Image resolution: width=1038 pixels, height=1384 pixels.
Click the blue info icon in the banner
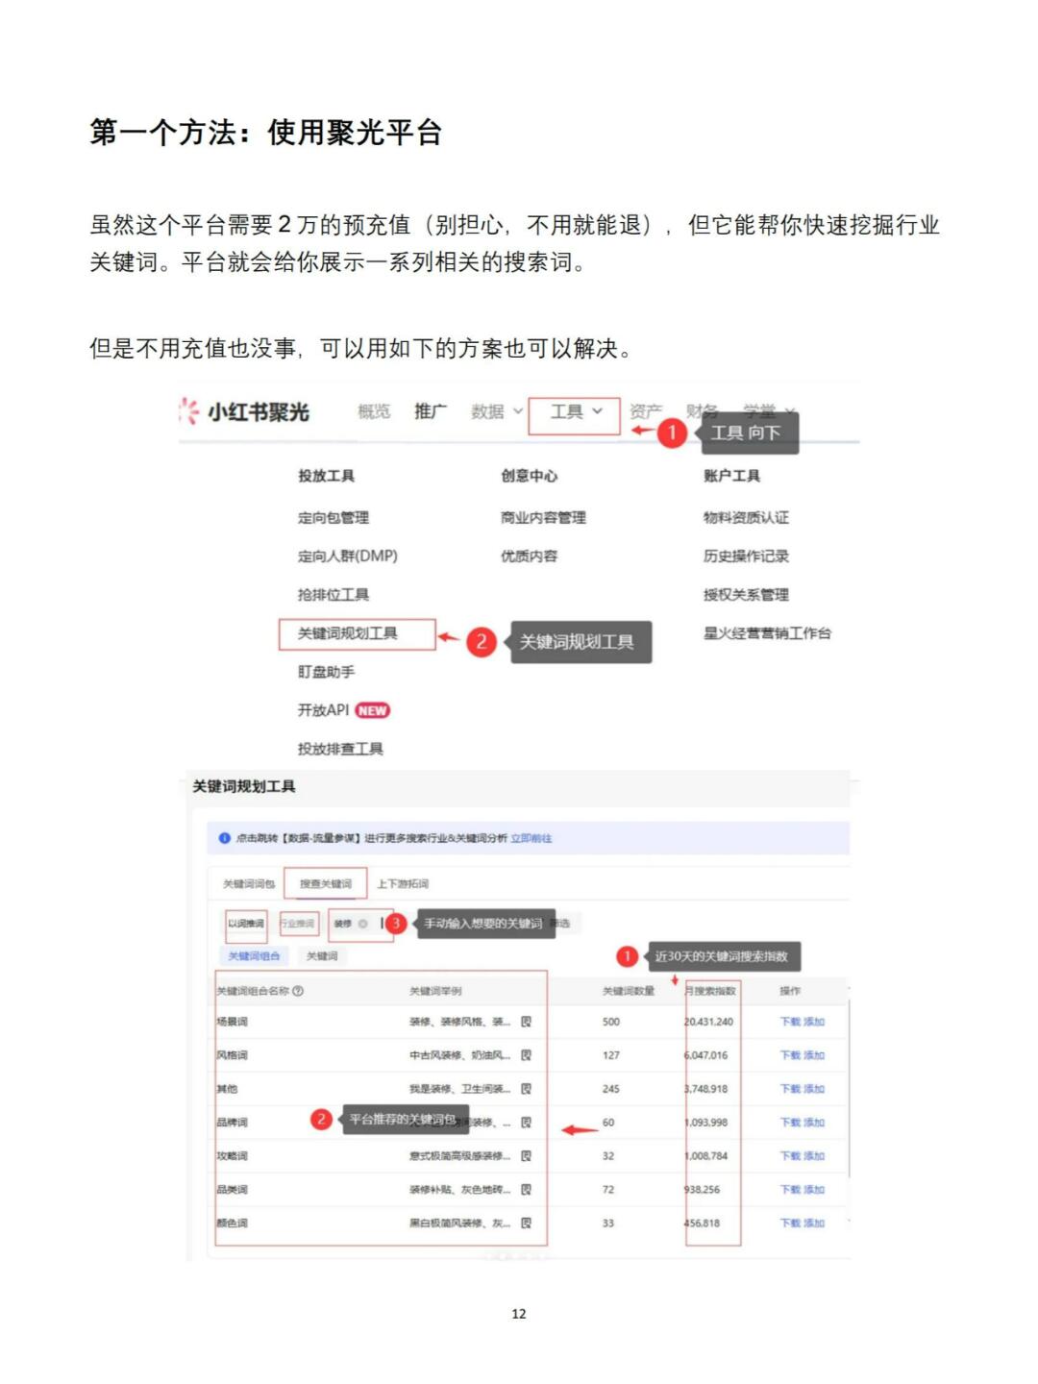225,838
